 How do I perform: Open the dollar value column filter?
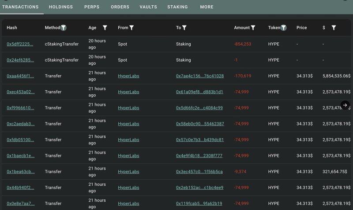334,28
